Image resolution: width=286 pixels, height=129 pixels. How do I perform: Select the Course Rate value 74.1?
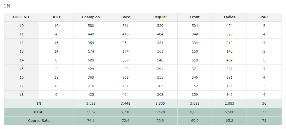(91, 121)
